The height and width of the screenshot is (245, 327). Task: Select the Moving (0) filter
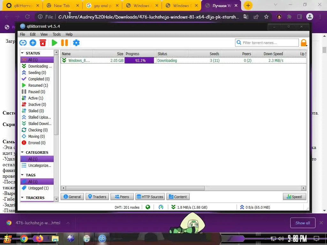pyautogui.click(x=37, y=137)
